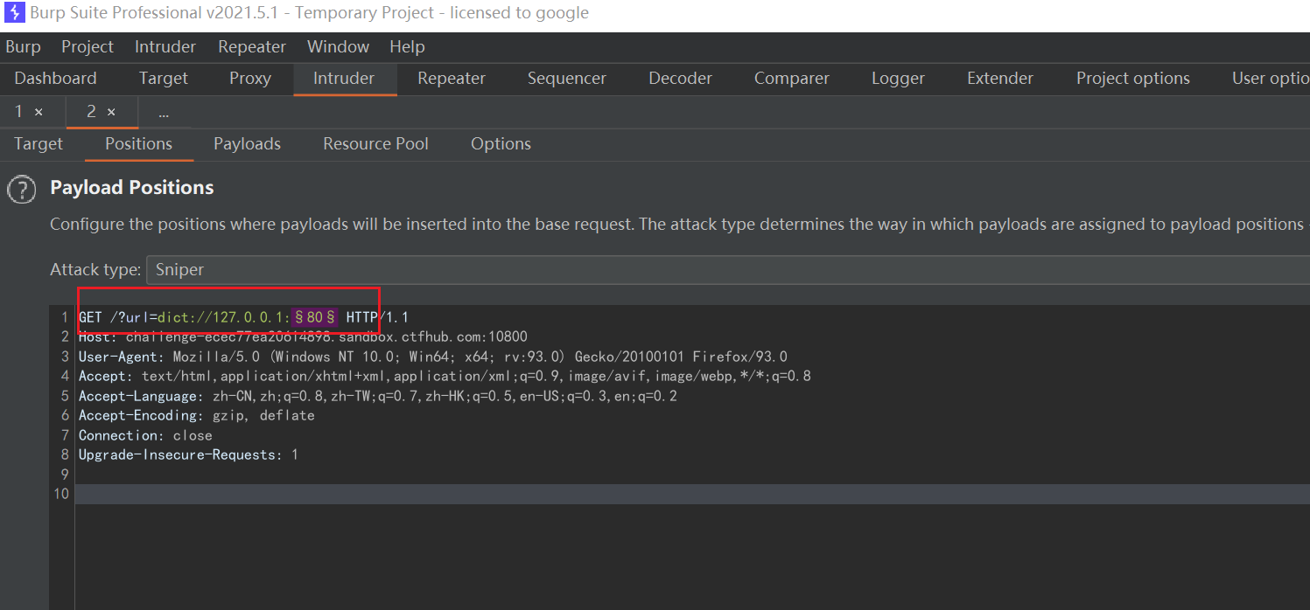
Task: Click the Upgrade-Insecure-Requests line
Action: (188, 454)
